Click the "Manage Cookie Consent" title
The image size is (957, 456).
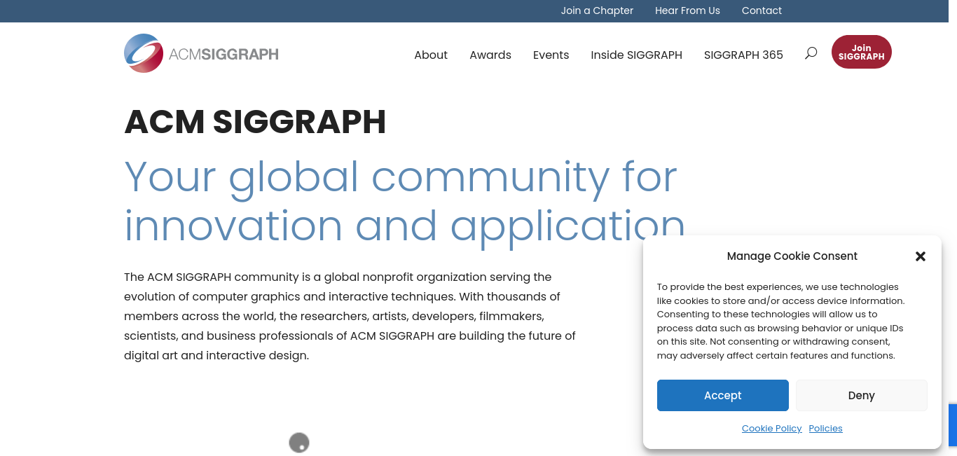[792, 256]
